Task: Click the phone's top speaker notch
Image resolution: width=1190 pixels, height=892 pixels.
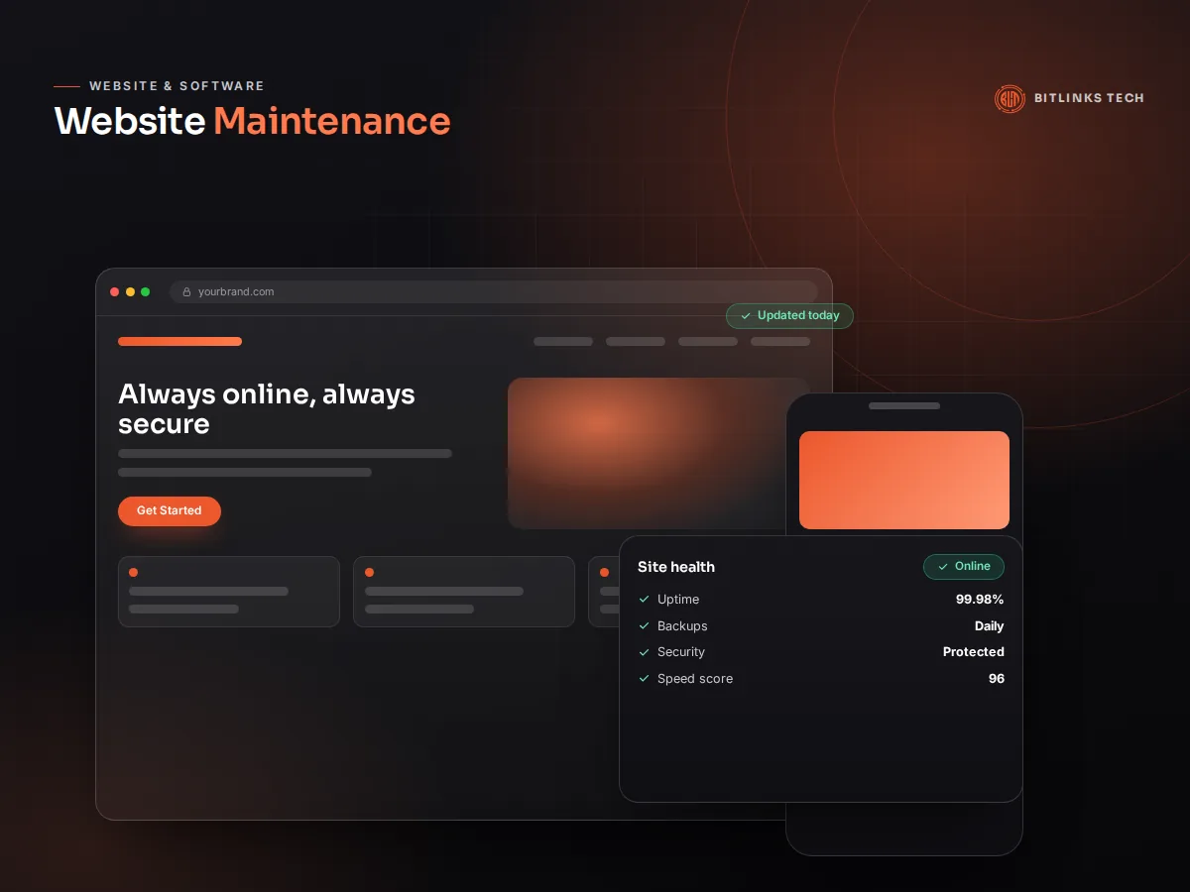Action: pyautogui.click(x=904, y=405)
